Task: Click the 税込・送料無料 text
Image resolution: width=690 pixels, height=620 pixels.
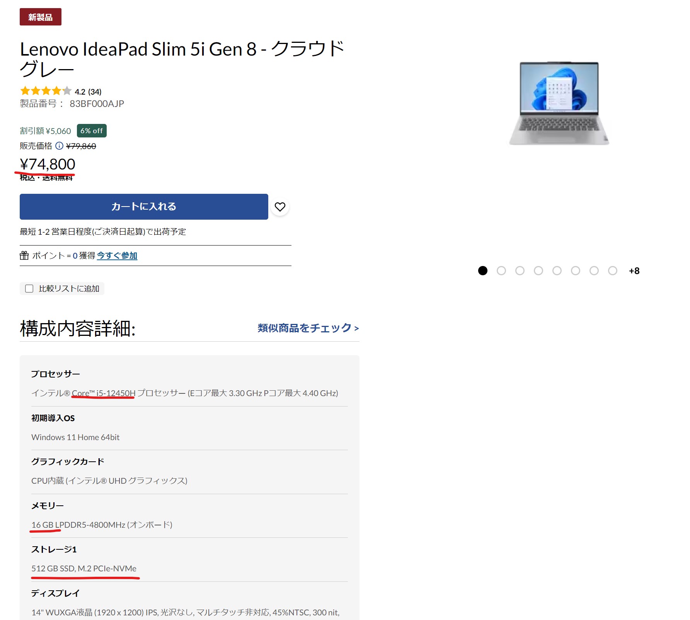Action: [46, 178]
